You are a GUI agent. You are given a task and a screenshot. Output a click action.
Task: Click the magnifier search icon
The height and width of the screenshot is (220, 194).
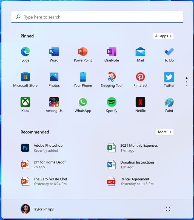point(18,17)
